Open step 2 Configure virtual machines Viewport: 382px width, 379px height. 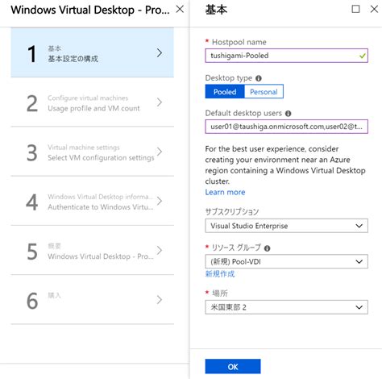click(x=92, y=102)
